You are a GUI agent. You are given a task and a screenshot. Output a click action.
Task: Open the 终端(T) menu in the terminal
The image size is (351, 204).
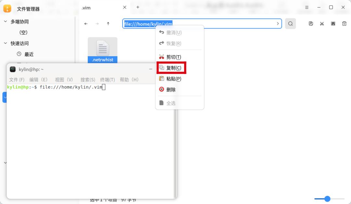pyautogui.click(x=108, y=79)
